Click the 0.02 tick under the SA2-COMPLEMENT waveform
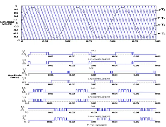 click(x=72, y=84)
